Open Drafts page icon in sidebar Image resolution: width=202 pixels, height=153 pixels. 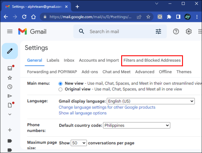[x=10, y=105]
